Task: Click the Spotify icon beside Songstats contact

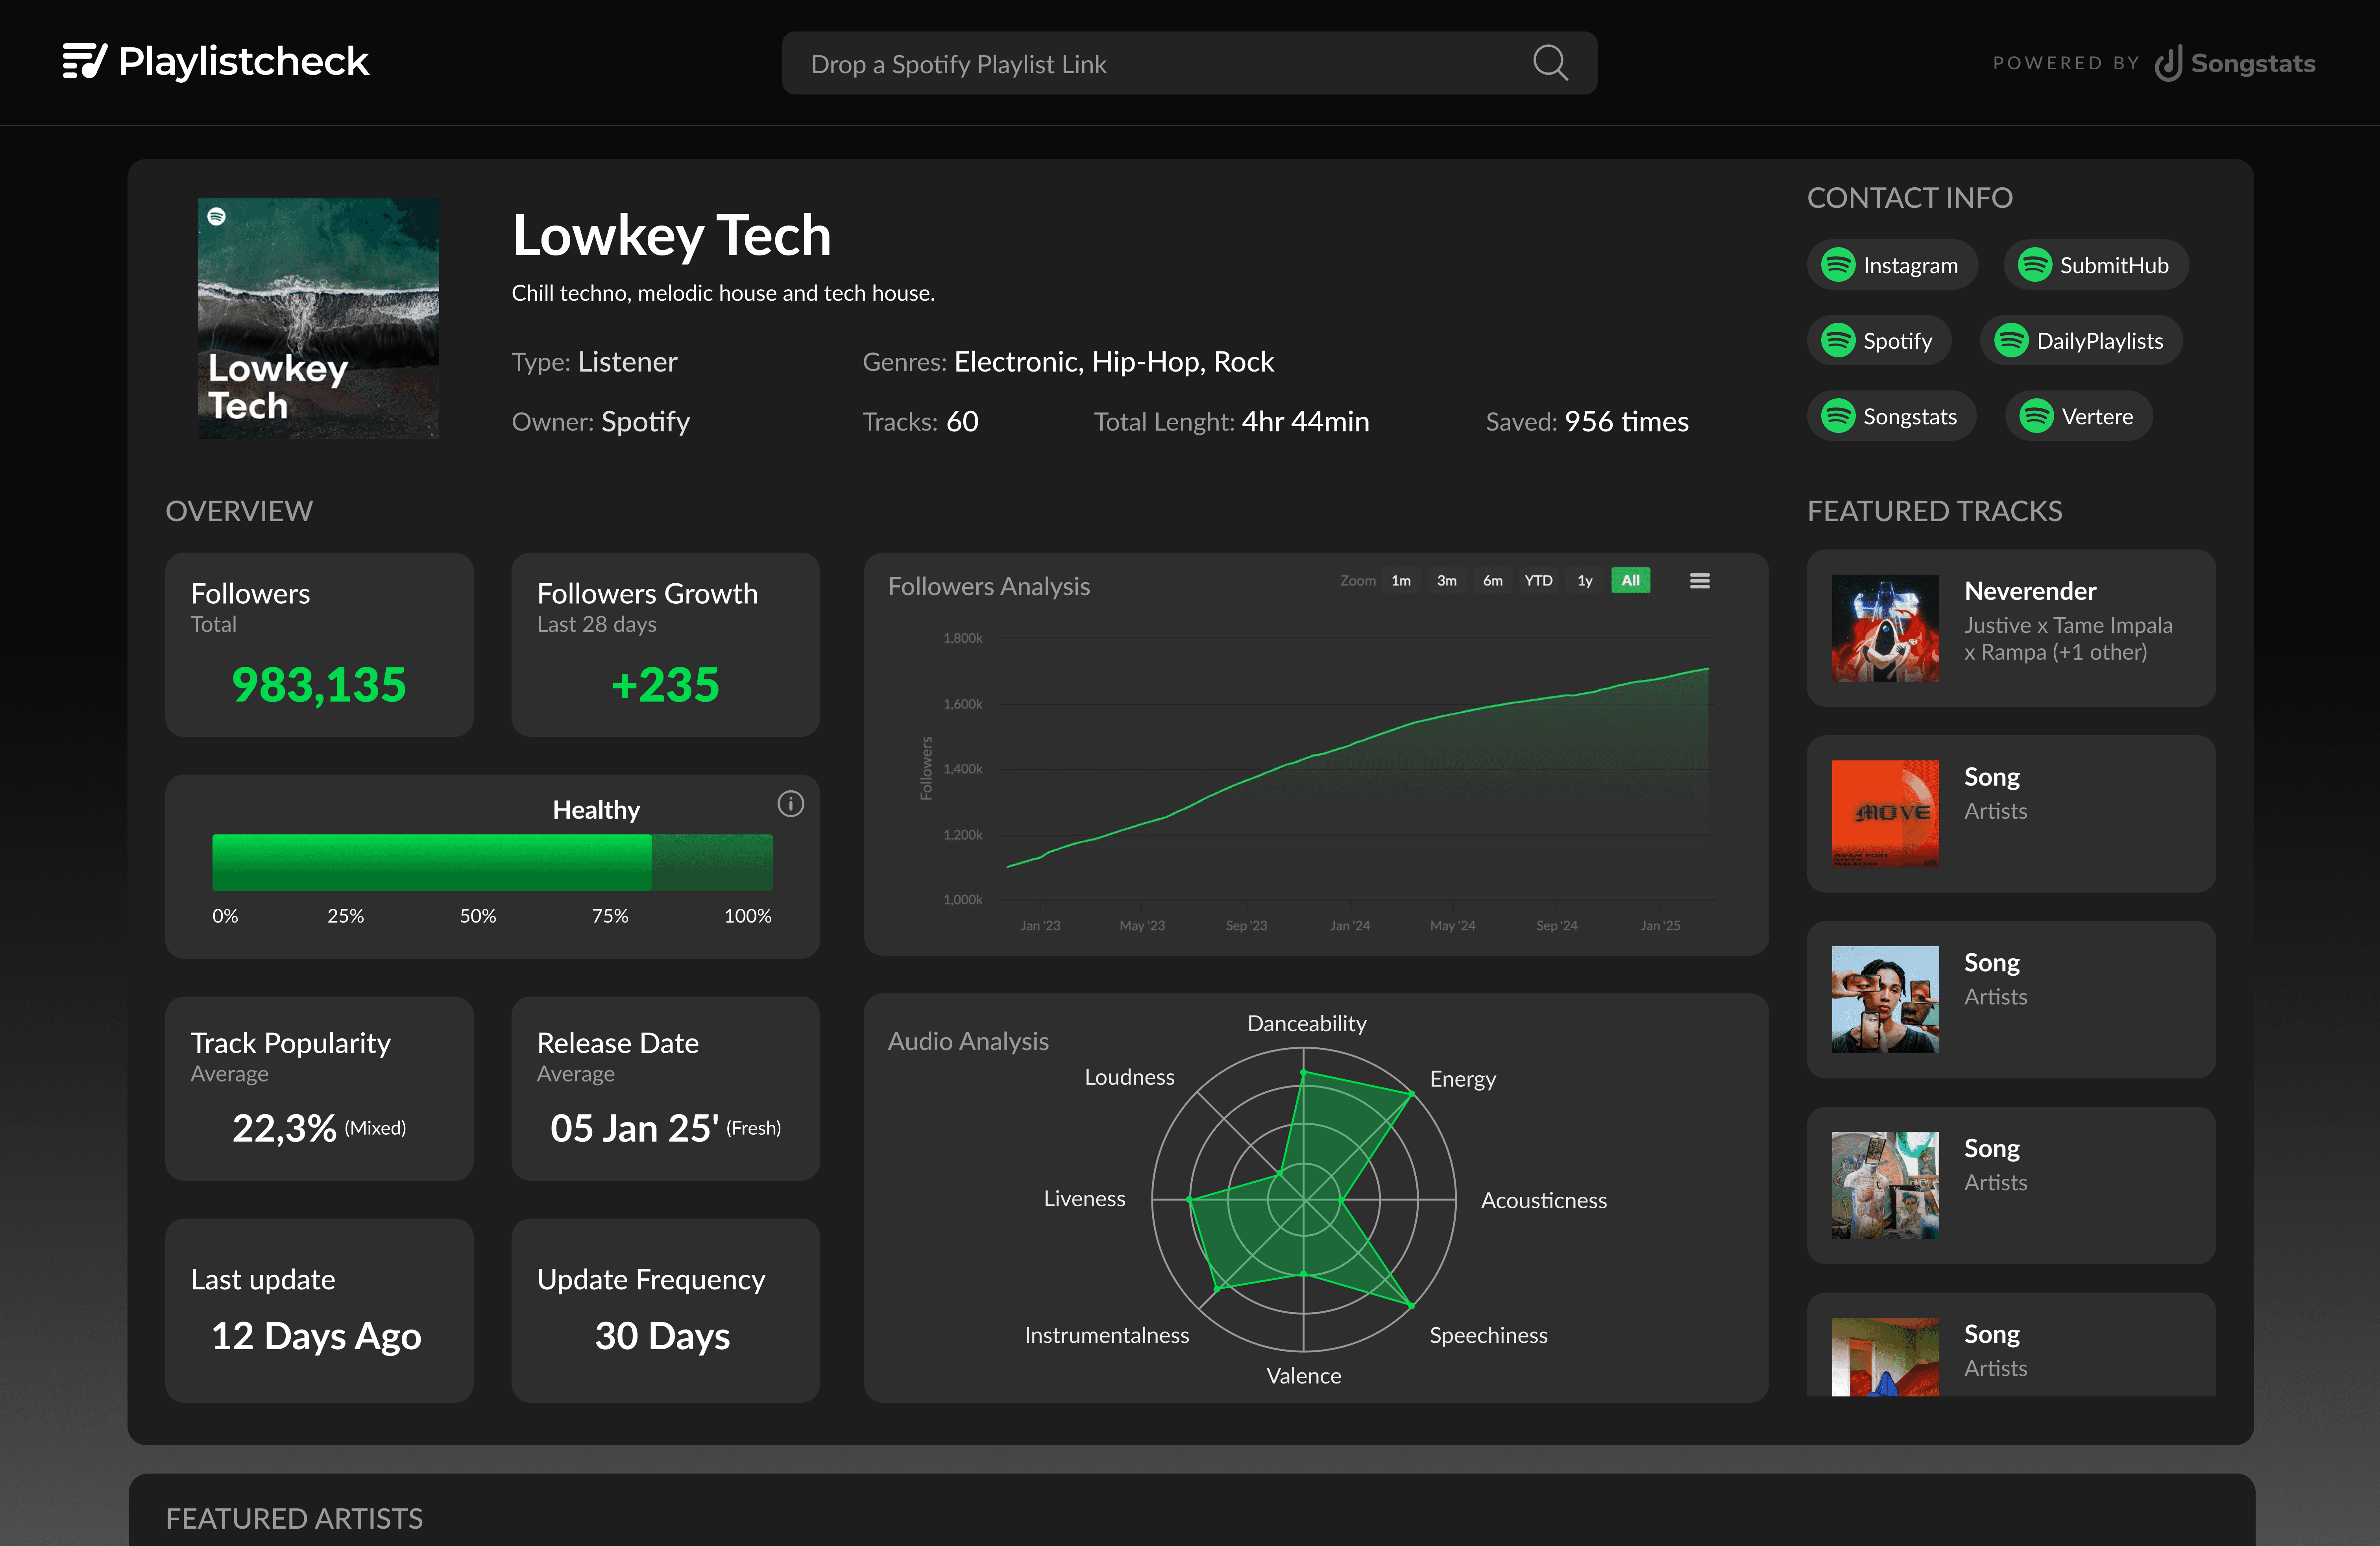Action: (1838, 416)
